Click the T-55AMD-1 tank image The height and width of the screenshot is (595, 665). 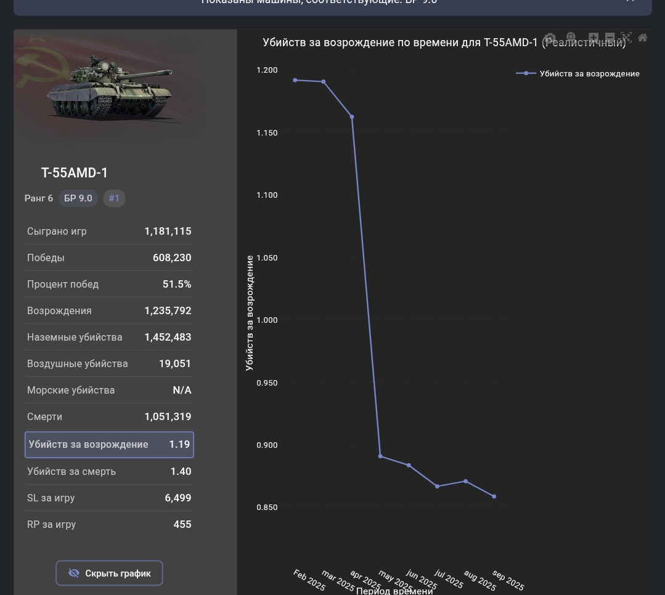pyautogui.click(x=110, y=86)
